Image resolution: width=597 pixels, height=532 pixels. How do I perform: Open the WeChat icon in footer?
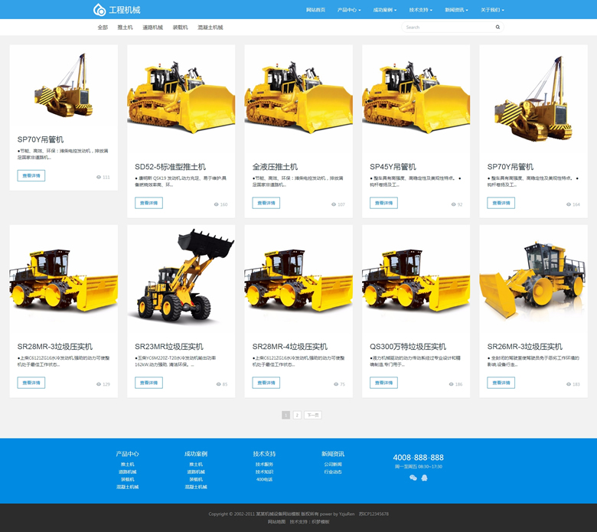pos(413,478)
